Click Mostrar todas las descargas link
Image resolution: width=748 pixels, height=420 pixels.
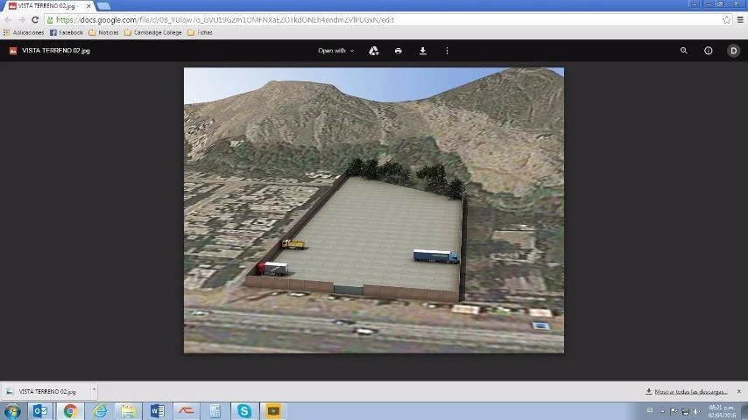coord(687,391)
